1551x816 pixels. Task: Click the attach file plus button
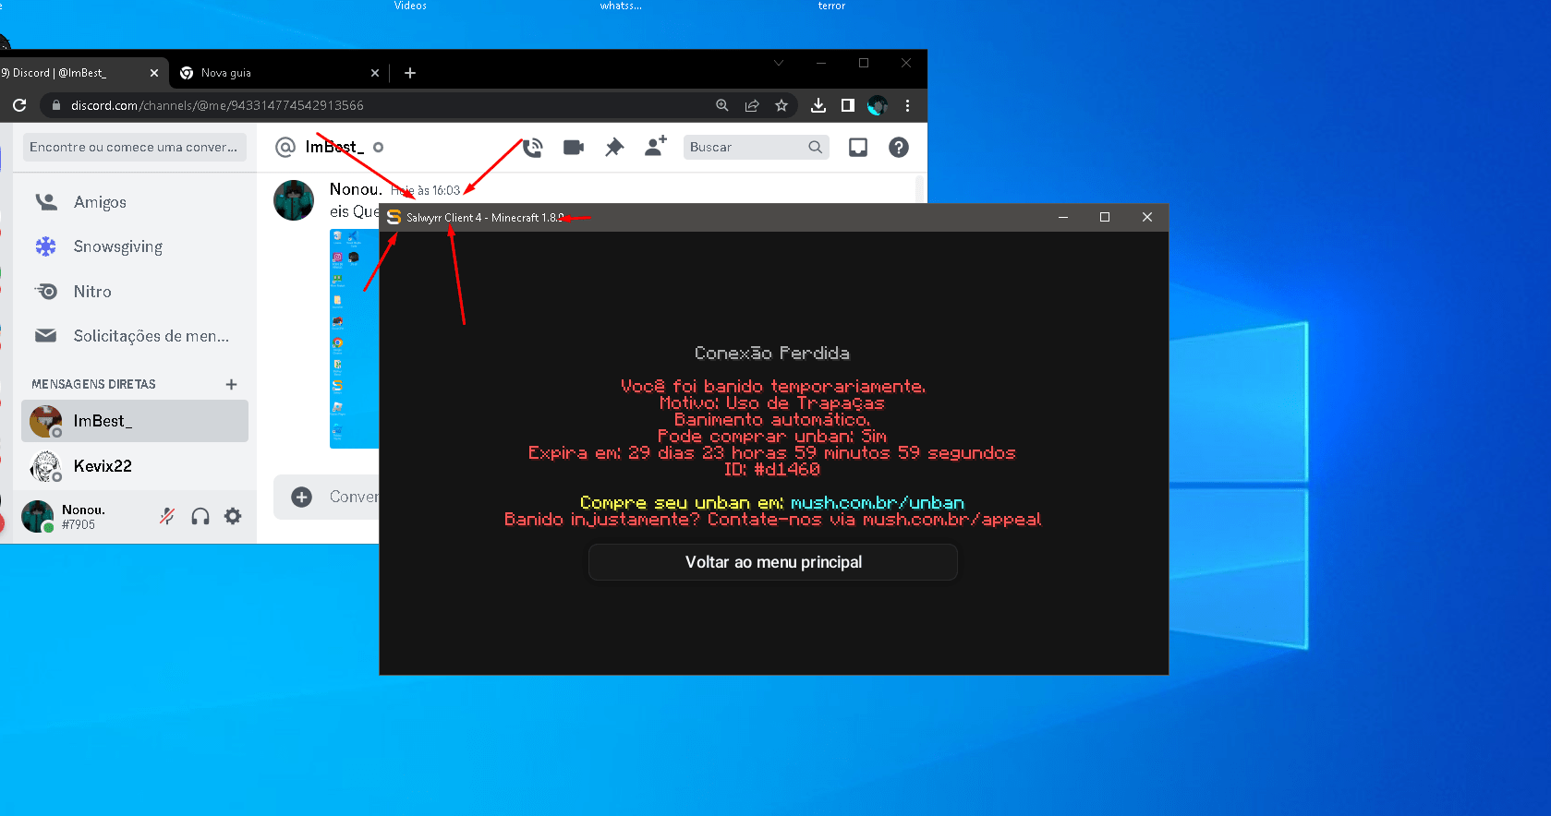pos(302,497)
